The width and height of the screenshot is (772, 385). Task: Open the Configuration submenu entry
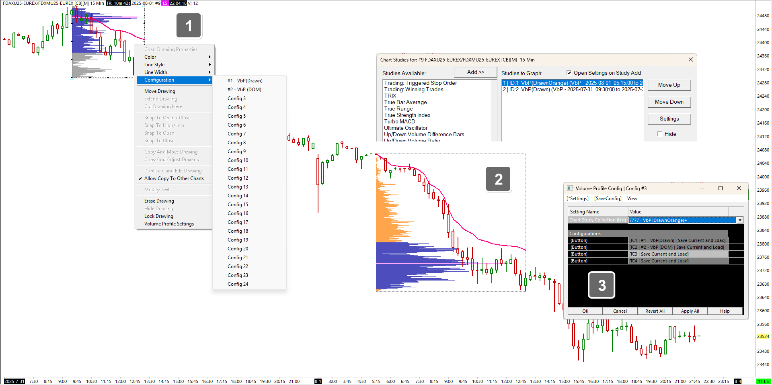pos(174,80)
